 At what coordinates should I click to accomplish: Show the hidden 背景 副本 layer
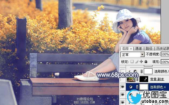(x=122, y=79)
